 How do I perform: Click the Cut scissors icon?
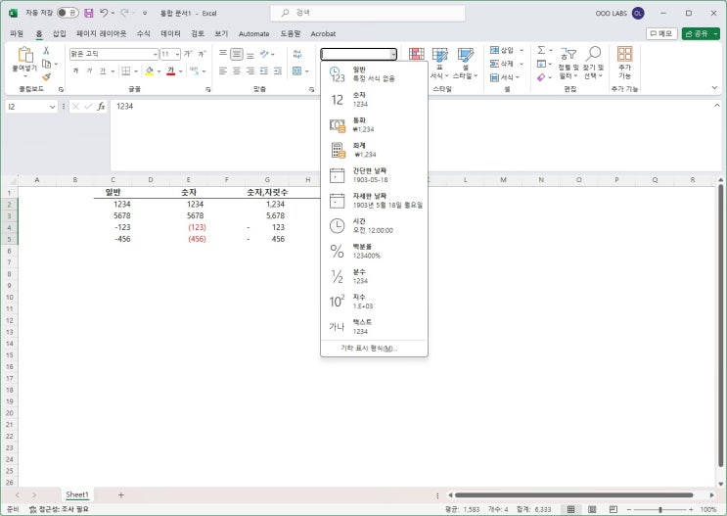click(46, 51)
